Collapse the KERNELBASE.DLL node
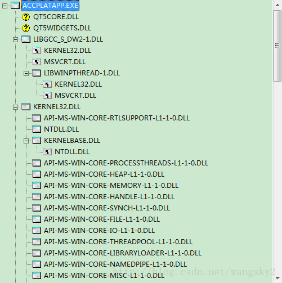This screenshot has width=282, height=283. click(x=26, y=141)
